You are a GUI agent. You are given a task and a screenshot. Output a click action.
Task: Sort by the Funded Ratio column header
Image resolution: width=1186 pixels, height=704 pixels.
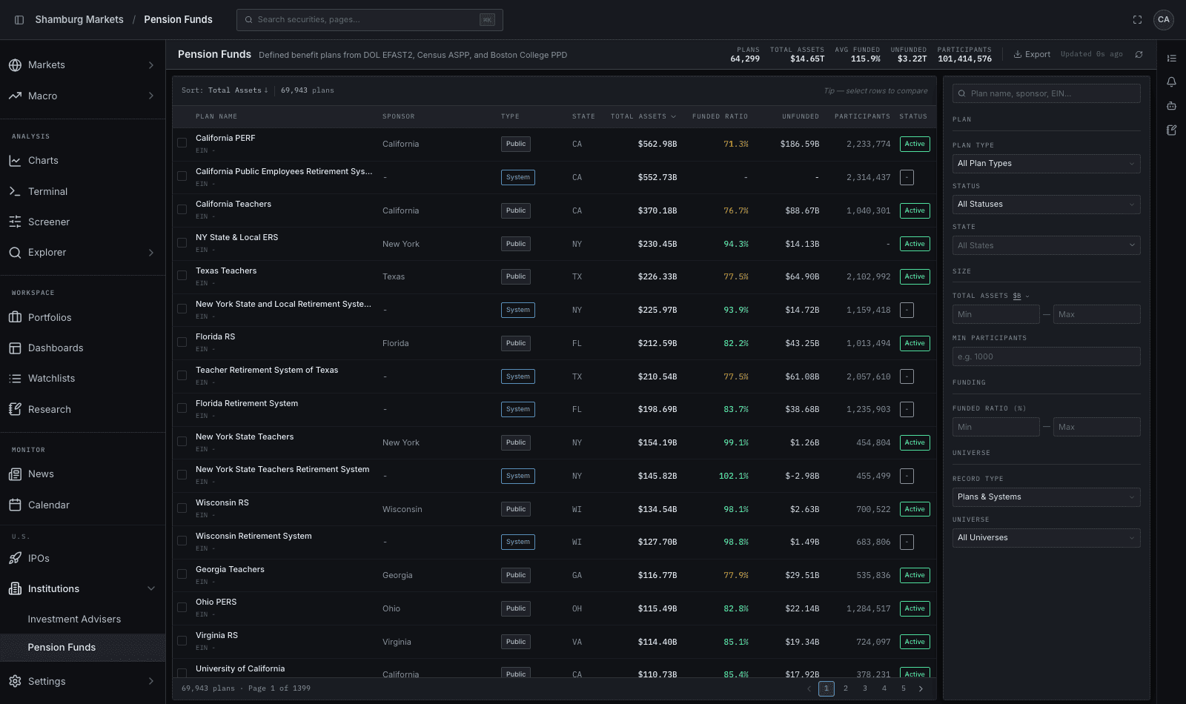[720, 116]
